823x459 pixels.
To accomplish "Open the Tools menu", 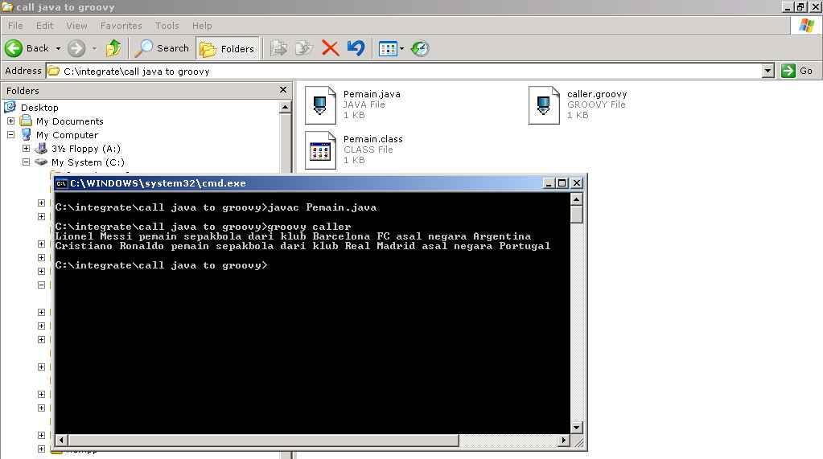I will [x=167, y=25].
